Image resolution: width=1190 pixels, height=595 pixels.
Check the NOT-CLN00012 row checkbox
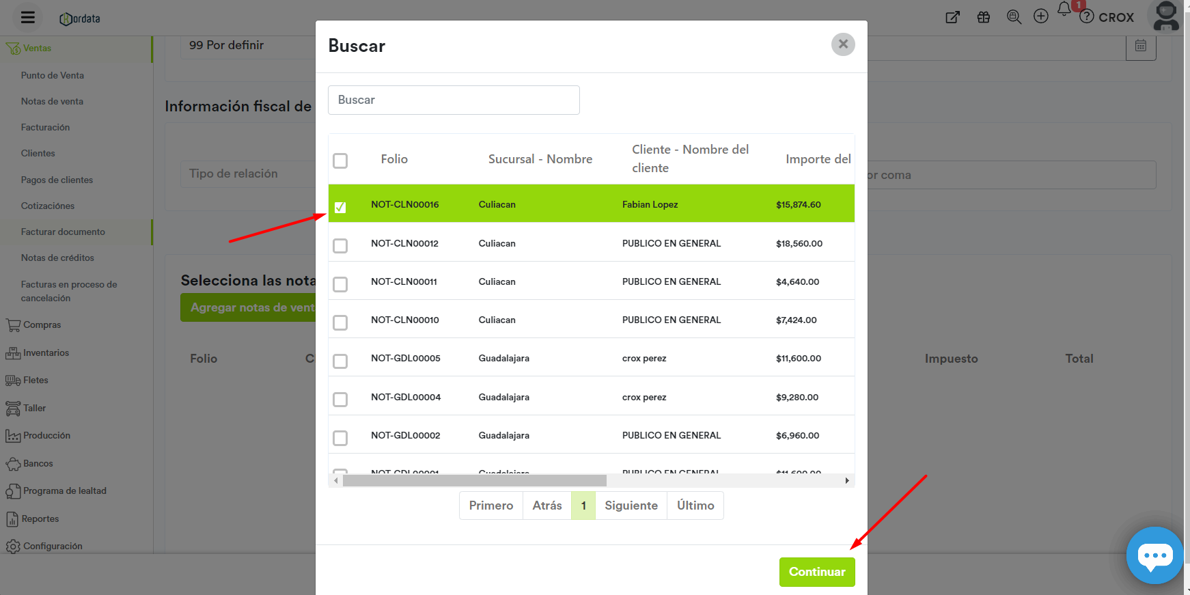(x=340, y=245)
